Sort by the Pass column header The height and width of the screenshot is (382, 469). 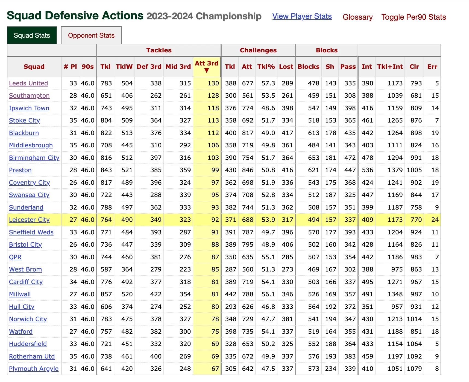348,67
